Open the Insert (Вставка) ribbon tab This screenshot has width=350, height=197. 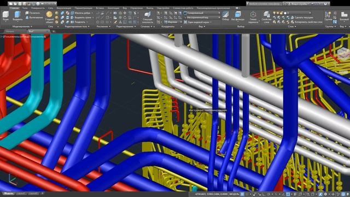click(100, 8)
